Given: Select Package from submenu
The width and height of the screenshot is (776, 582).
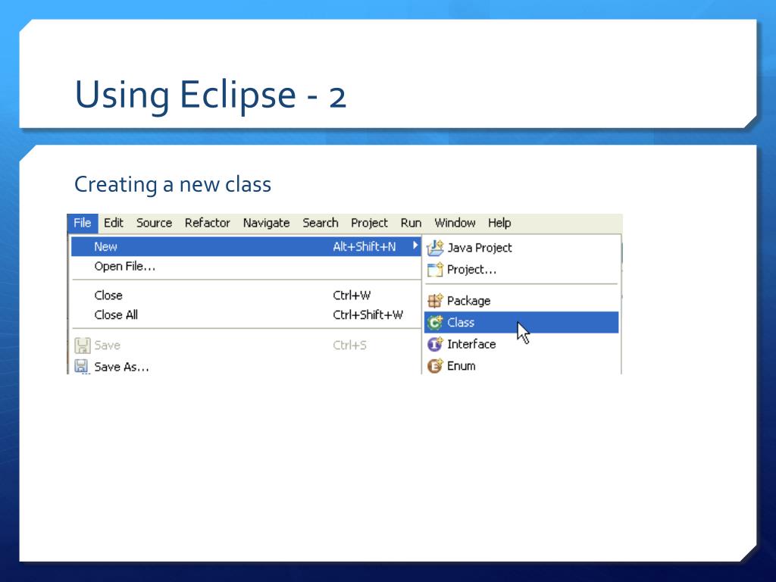Looking at the screenshot, I should coord(521,300).
